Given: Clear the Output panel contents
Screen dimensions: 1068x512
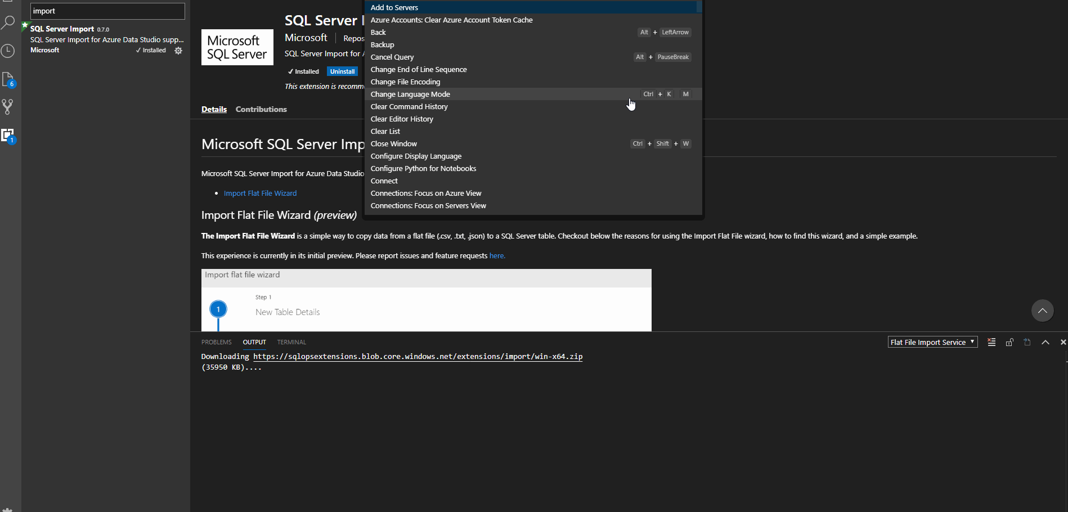Looking at the screenshot, I should point(991,342).
